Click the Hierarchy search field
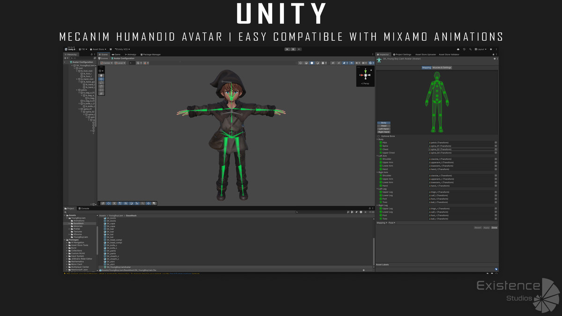Screen dimensions: 562x316 [83, 59]
